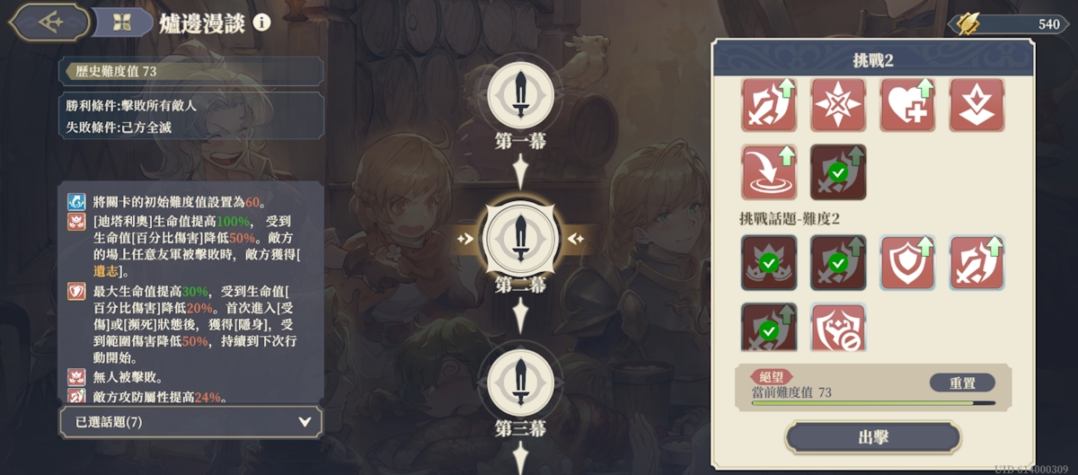Select the curved arrow circle topic icon

770,172
